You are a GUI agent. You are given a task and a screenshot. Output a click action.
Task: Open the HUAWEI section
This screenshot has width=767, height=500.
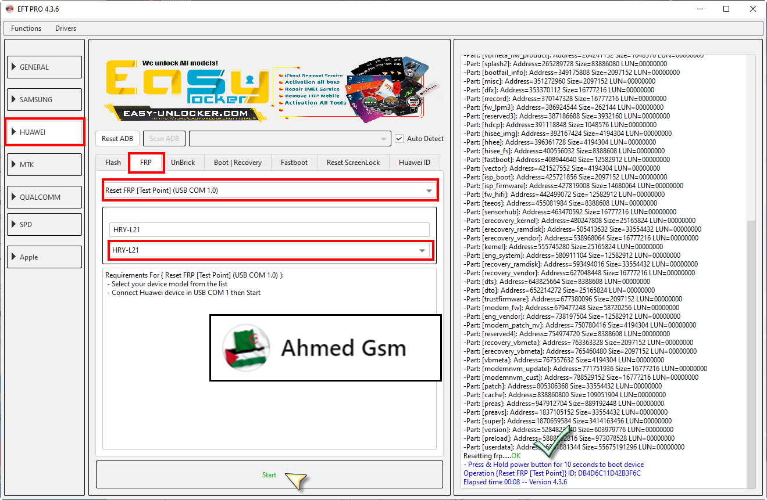(44, 132)
